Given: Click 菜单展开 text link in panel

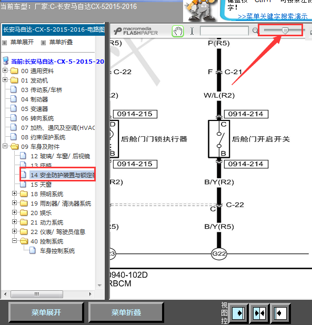Looking at the screenshot, I should [22, 42].
